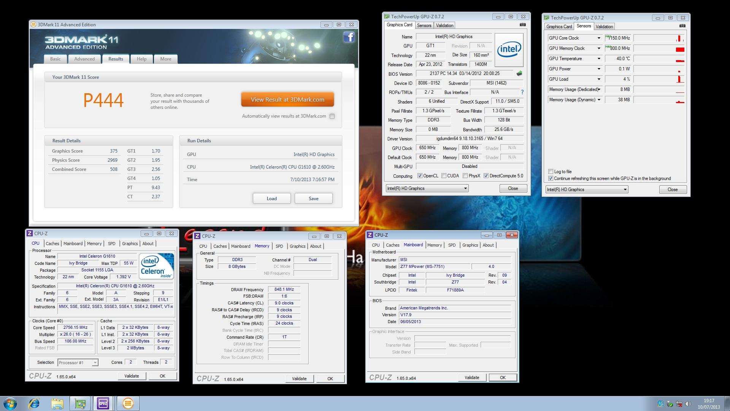Image resolution: width=730 pixels, height=411 pixels.
Task: Toggle the DirectCompute 5.0 checkbox
Action: point(486,176)
